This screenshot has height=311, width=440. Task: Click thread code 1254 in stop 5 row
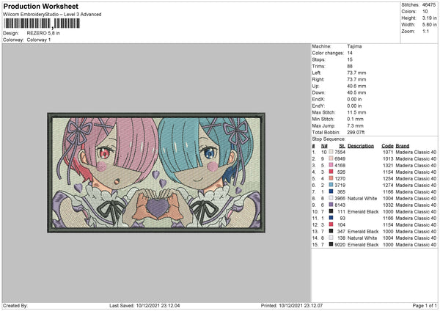click(388, 178)
